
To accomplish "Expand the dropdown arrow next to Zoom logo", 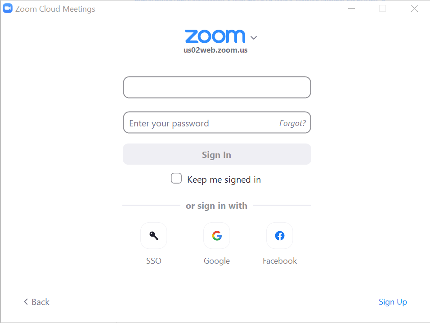I will click(253, 38).
